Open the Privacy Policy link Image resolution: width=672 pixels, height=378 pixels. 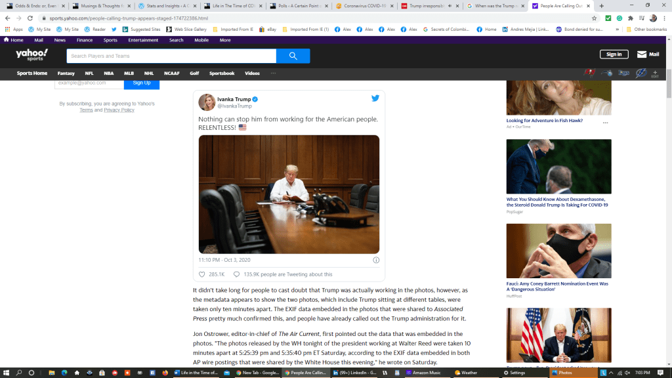(119, 110)
